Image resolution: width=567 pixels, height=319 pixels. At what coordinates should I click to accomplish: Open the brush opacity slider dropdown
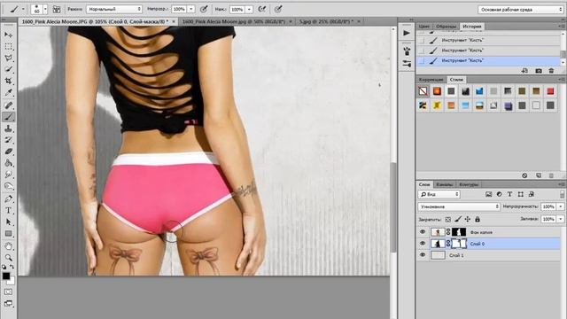click(x=191, y=9)
